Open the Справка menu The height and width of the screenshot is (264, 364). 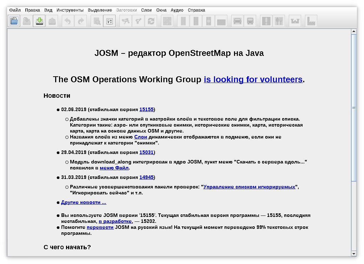point(196,10)
